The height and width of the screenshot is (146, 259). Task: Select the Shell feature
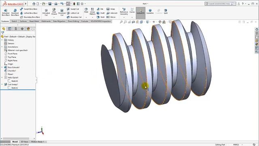[101, 17]
